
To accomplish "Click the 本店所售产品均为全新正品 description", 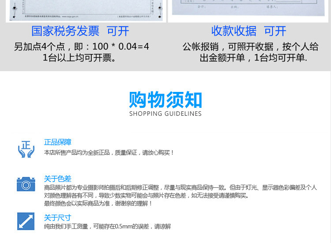I will click(109, 152).
